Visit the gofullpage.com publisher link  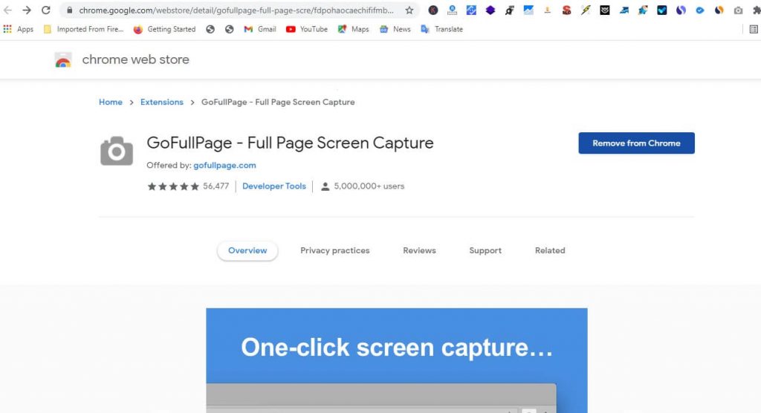224,165
